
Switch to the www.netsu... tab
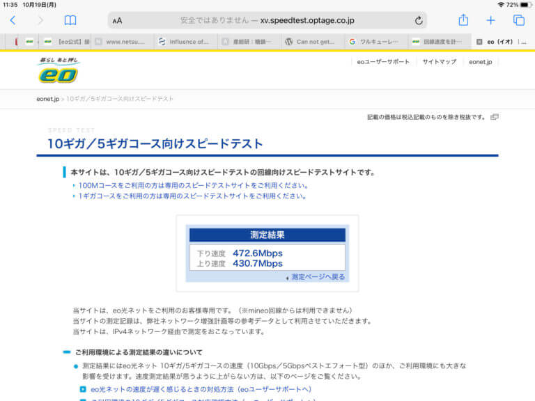pyautogui.click(x=122, y=42)
